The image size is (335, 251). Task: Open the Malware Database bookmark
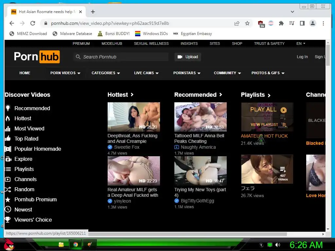[x=72, y=34]
